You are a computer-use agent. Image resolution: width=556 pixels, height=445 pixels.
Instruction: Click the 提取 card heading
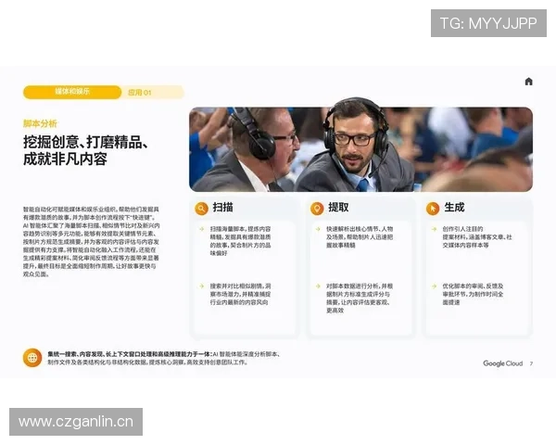point(338,208)
